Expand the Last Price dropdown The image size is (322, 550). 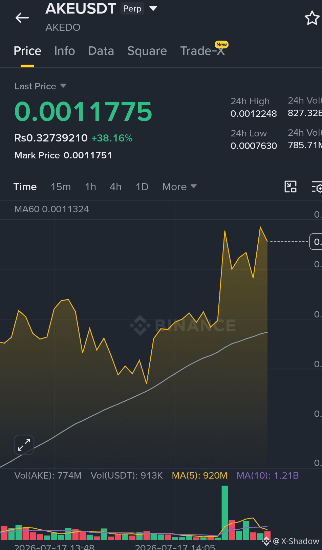coord(63,86)
